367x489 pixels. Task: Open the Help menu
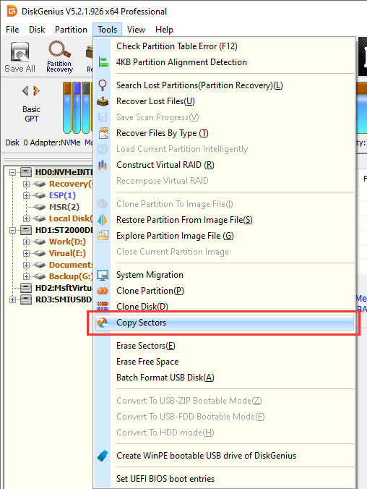coord(164,30)
